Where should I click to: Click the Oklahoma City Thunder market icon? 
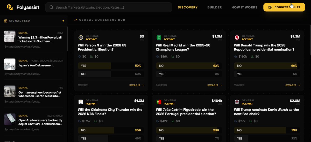(x=81, y=102)
